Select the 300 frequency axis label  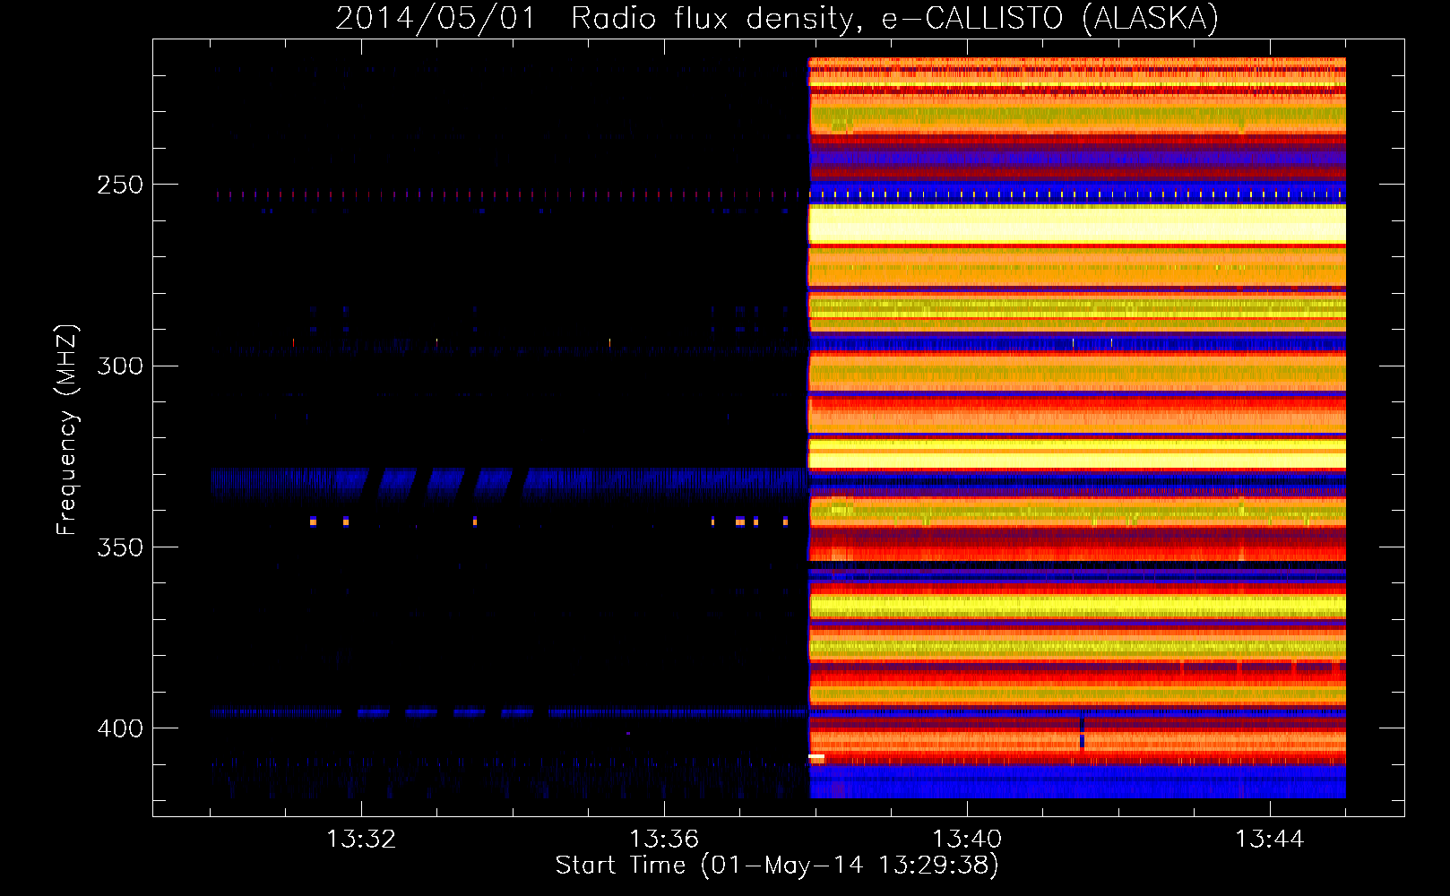[118, 366]
